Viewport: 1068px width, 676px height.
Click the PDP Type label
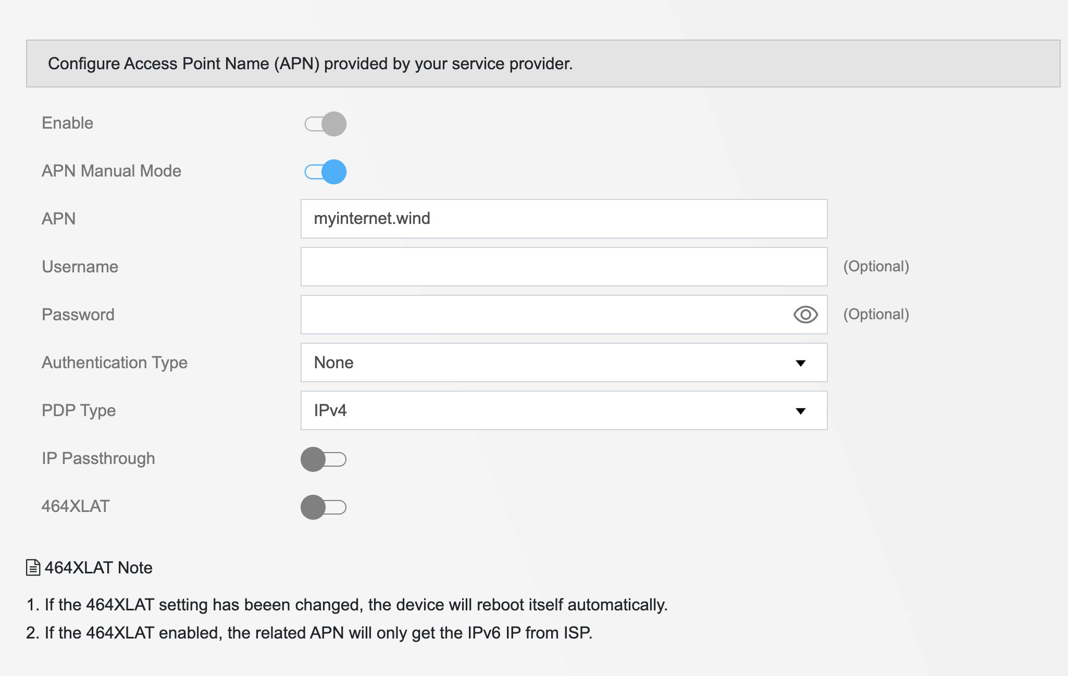click(x=79, y=410)
